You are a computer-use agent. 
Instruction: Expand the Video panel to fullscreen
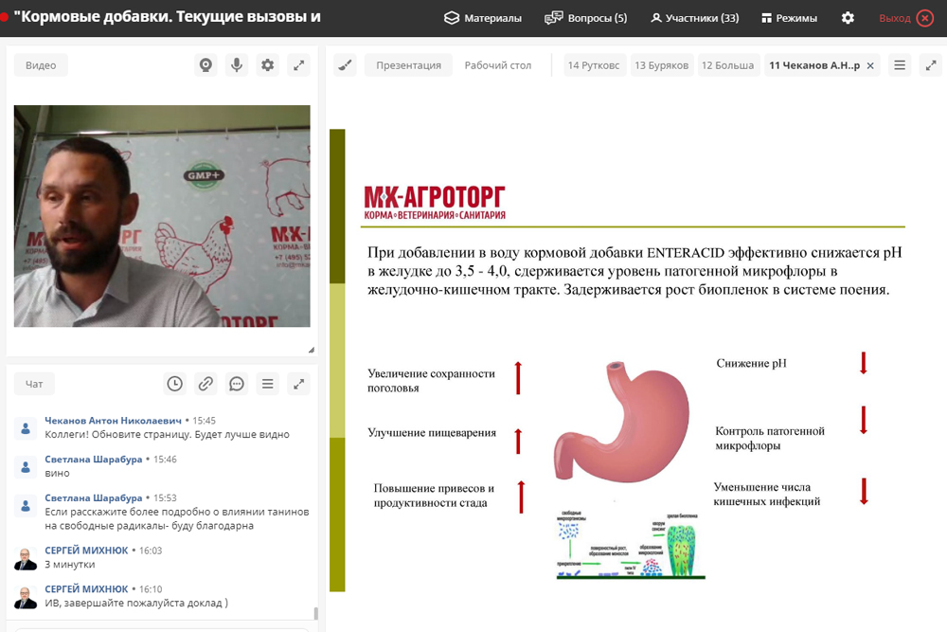(298, 65)
